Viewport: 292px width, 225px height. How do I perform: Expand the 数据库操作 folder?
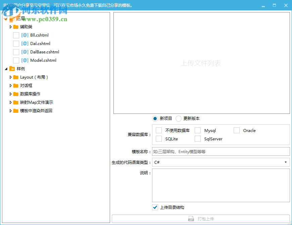[x=11, y=94]
